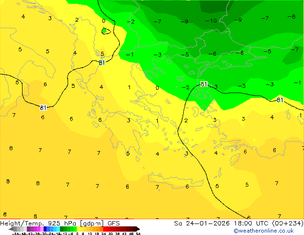Click the Height/Temp. 925 hPa GFS title
The width and height of the screenshot is (304, 235).
[60, 223]
